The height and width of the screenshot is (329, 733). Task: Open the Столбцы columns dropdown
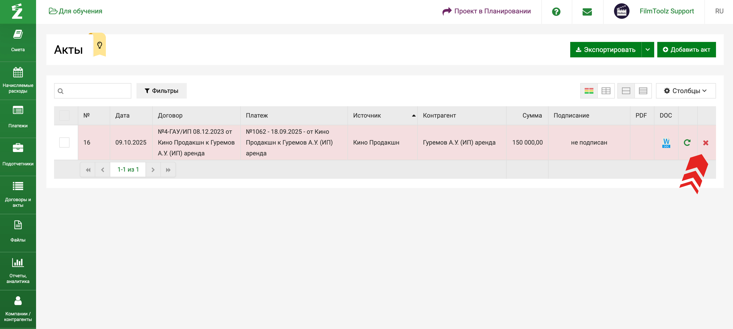pos(685,91)
